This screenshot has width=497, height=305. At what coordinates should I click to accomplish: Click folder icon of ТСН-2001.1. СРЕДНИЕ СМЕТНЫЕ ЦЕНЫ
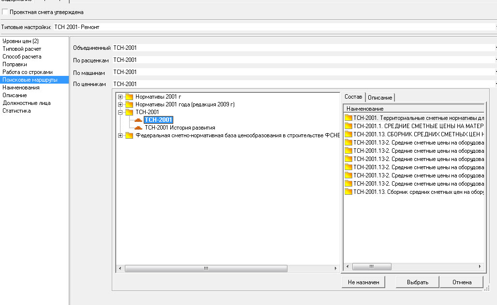[x=348, y=126]
